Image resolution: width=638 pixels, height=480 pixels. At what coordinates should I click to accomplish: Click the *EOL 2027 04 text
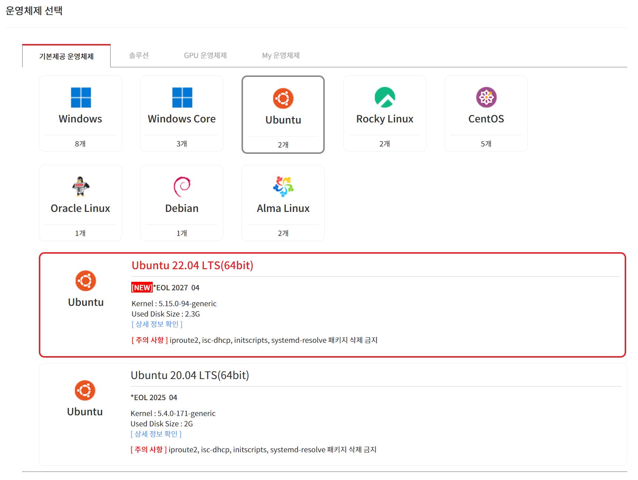176,288
